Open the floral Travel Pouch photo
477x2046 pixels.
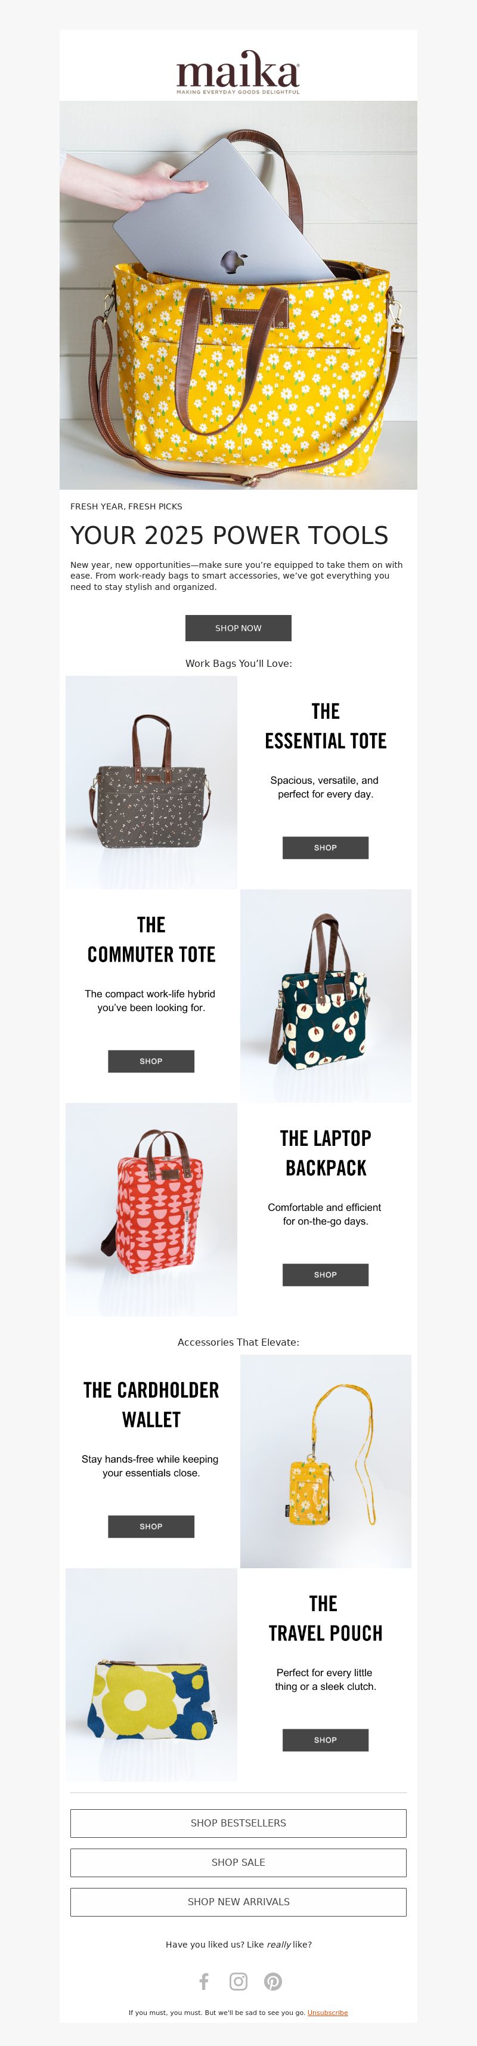coord(151,1675)
